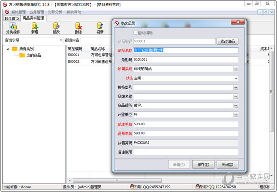Click the 修改 toolbar icon
The image size is (277, 192).
pos(56,28)
